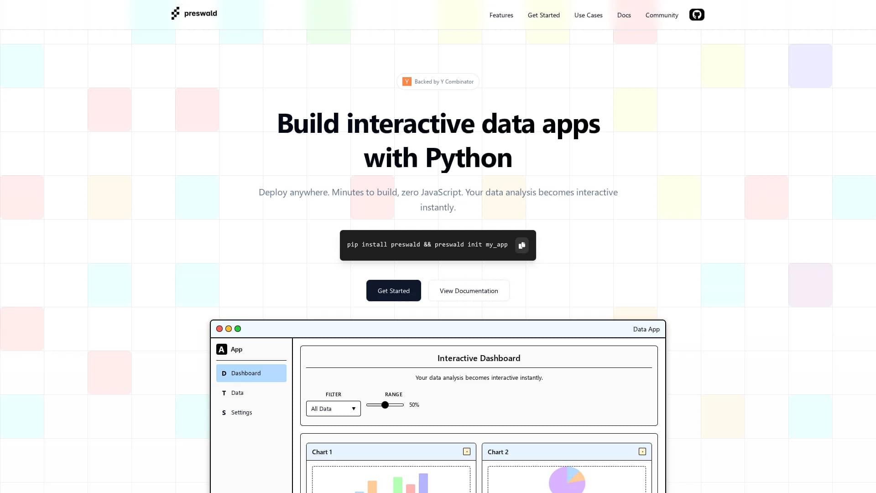The image size is (876, 493).
Task: Click the green window dot in Data App
Action: 238,329
